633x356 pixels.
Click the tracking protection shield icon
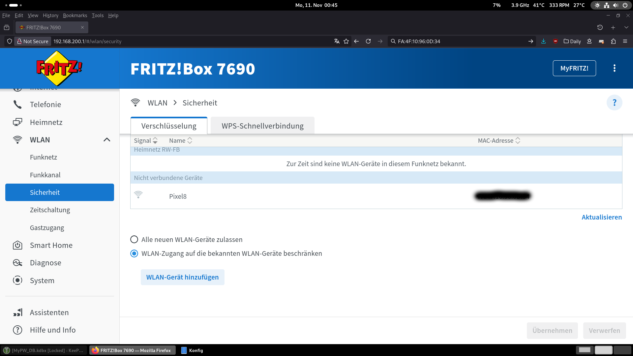pos(10,41)
